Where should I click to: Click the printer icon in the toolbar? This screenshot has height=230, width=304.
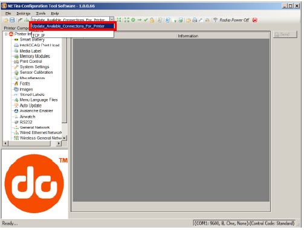click(195, 20)
